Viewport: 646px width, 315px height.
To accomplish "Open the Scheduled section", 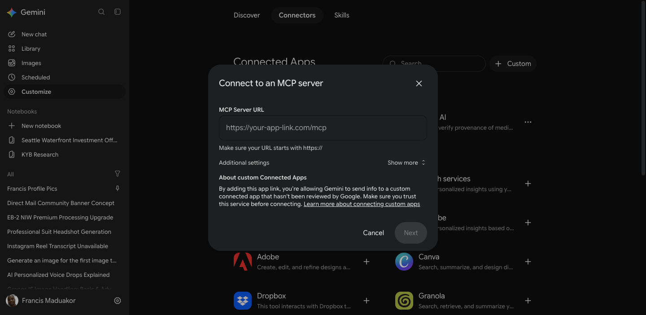I will pyautogui.click(x=65, y=77).
